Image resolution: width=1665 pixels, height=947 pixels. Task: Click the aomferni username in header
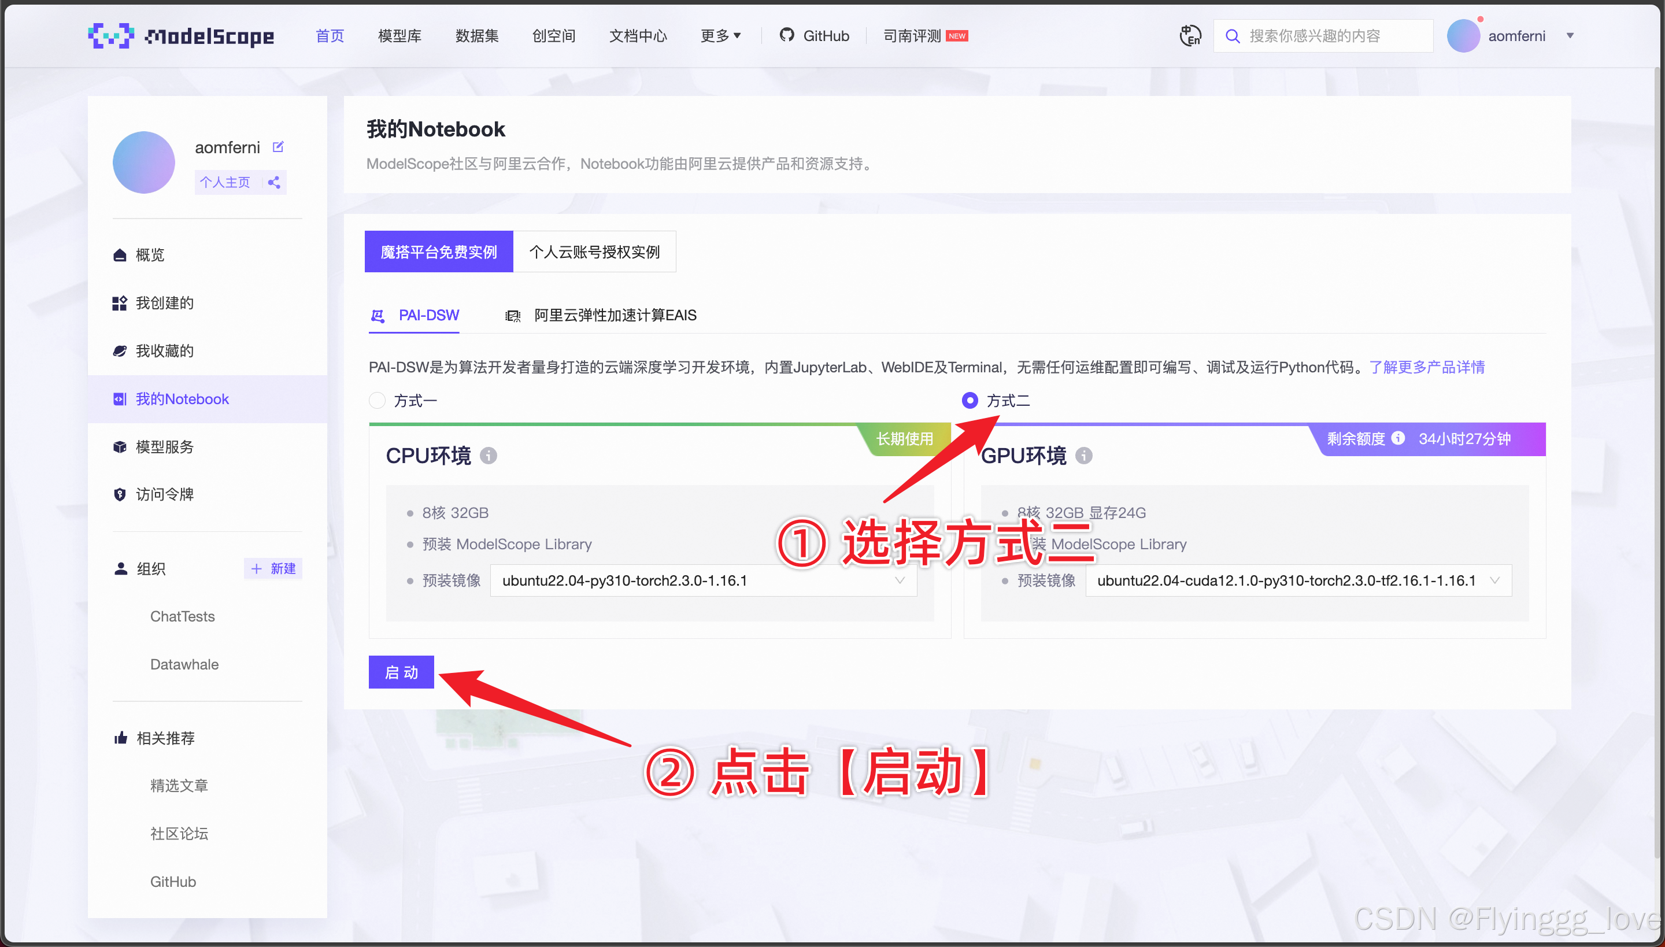pyautogui.click(x=1518, y=36)
